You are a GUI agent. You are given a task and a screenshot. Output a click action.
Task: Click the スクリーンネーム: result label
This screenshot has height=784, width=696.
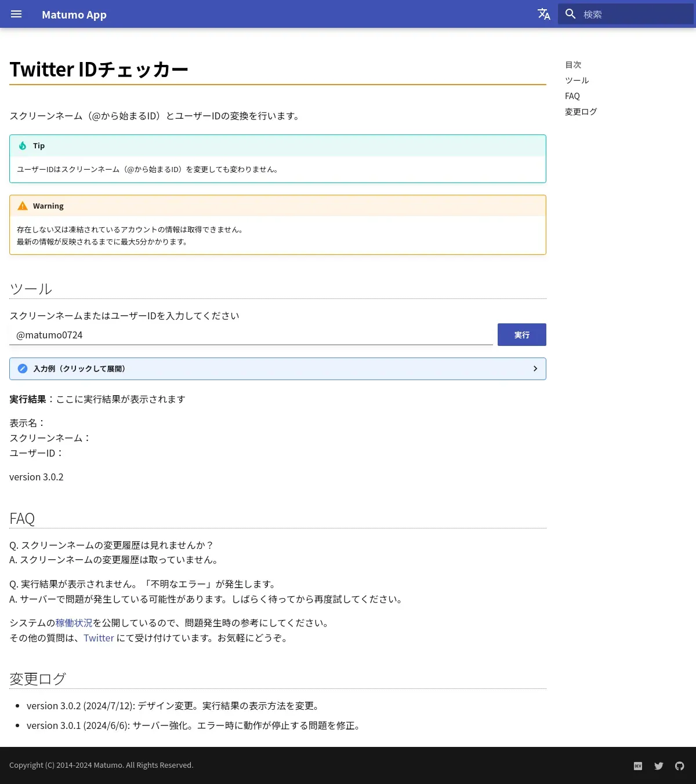coord(50,438)
